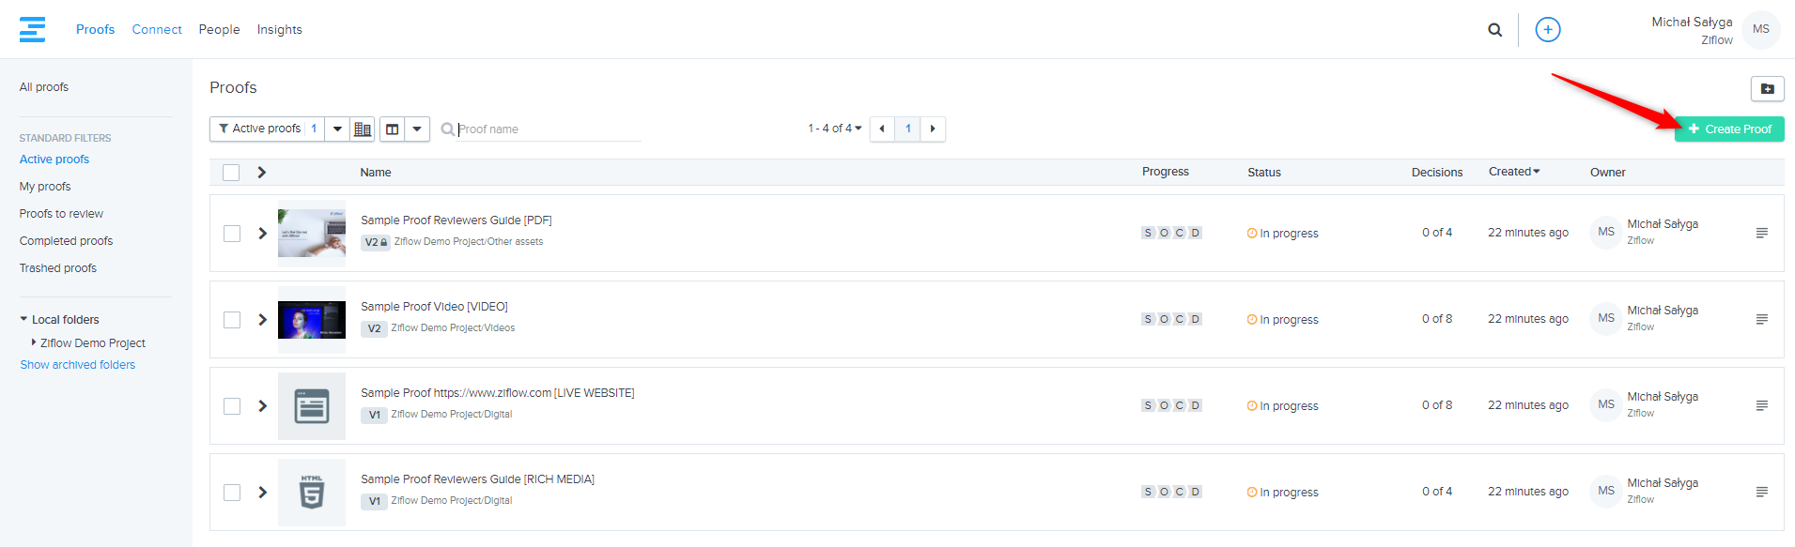
Task: Open the People menu
Action: click(219, 30)
